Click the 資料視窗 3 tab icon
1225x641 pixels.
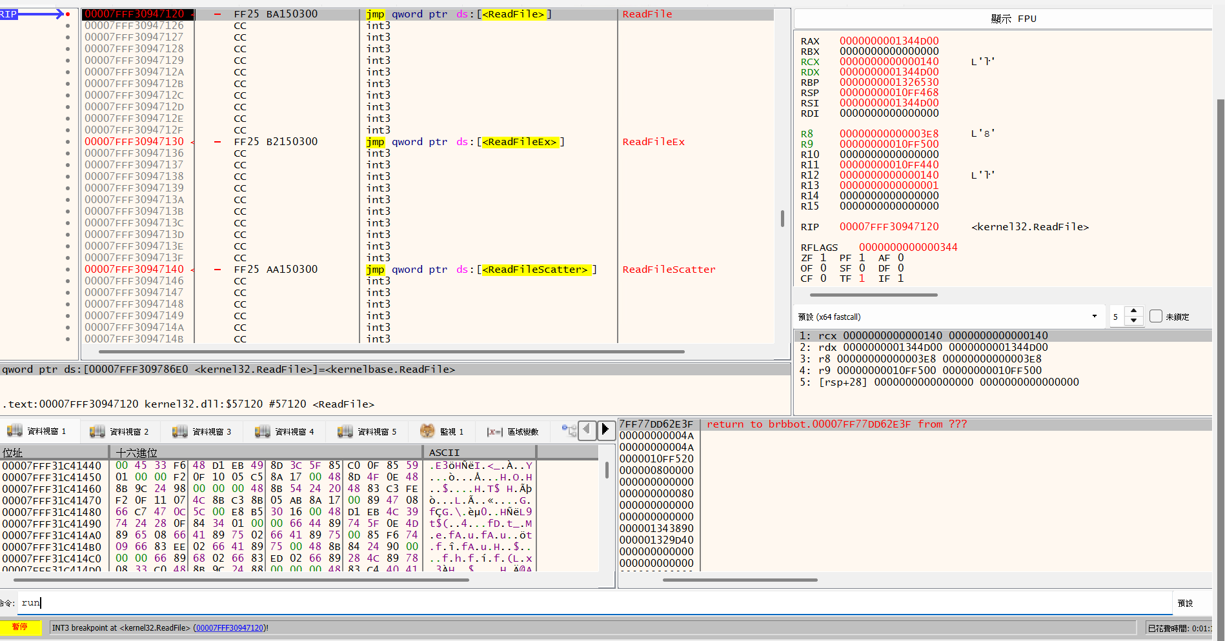click(180, 431)
